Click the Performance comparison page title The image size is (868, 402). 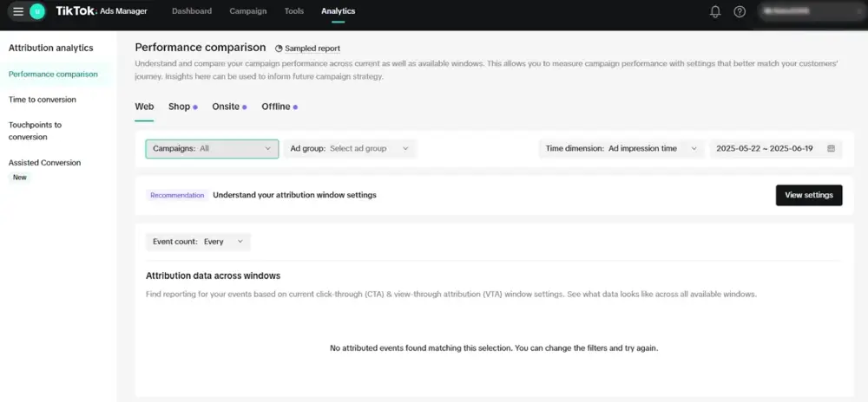[x=201, y=48]
